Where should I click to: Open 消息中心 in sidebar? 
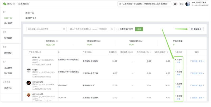(8, 88)
